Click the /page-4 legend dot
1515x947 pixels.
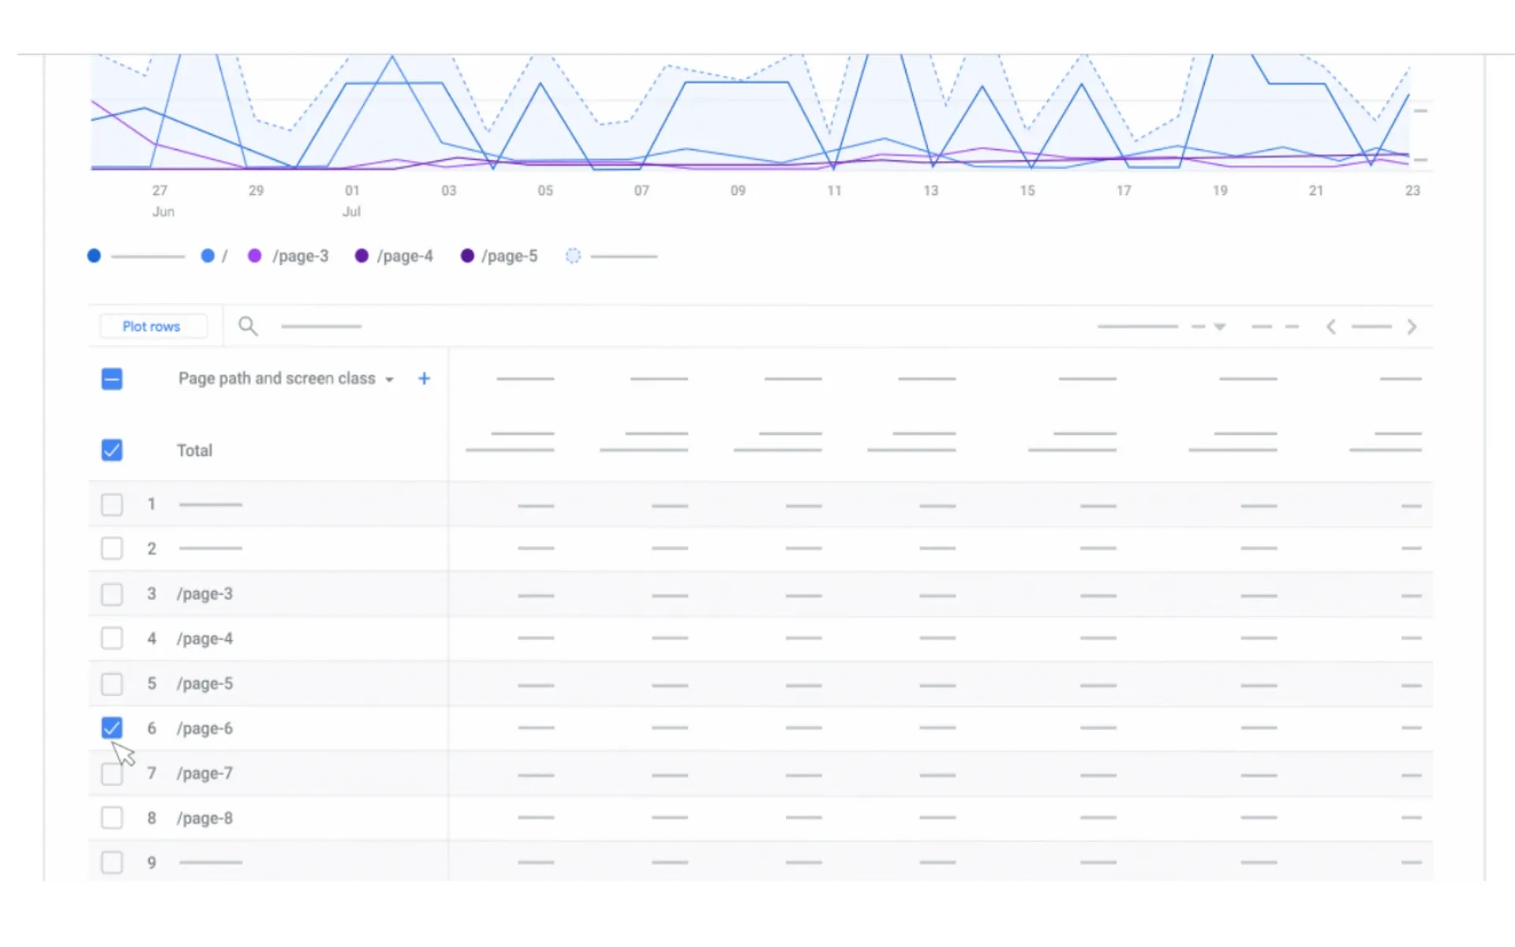coord(361,256)
